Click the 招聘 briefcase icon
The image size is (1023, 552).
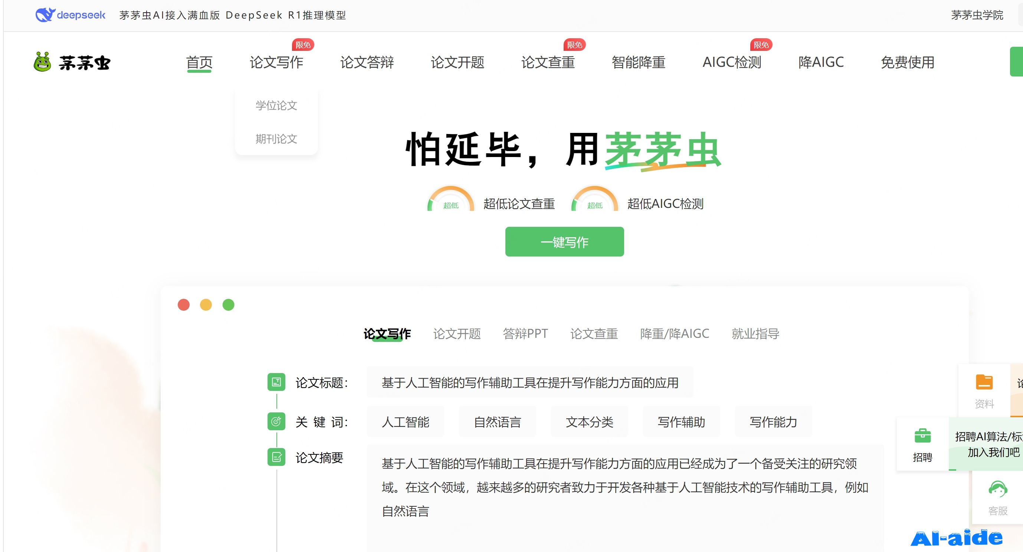[922, 435]
